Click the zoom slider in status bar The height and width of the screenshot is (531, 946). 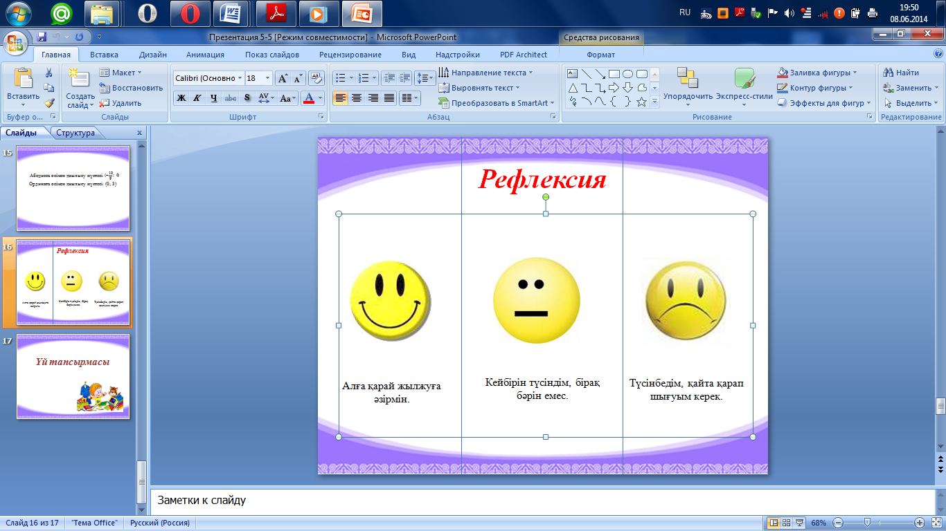coord(867,523)
